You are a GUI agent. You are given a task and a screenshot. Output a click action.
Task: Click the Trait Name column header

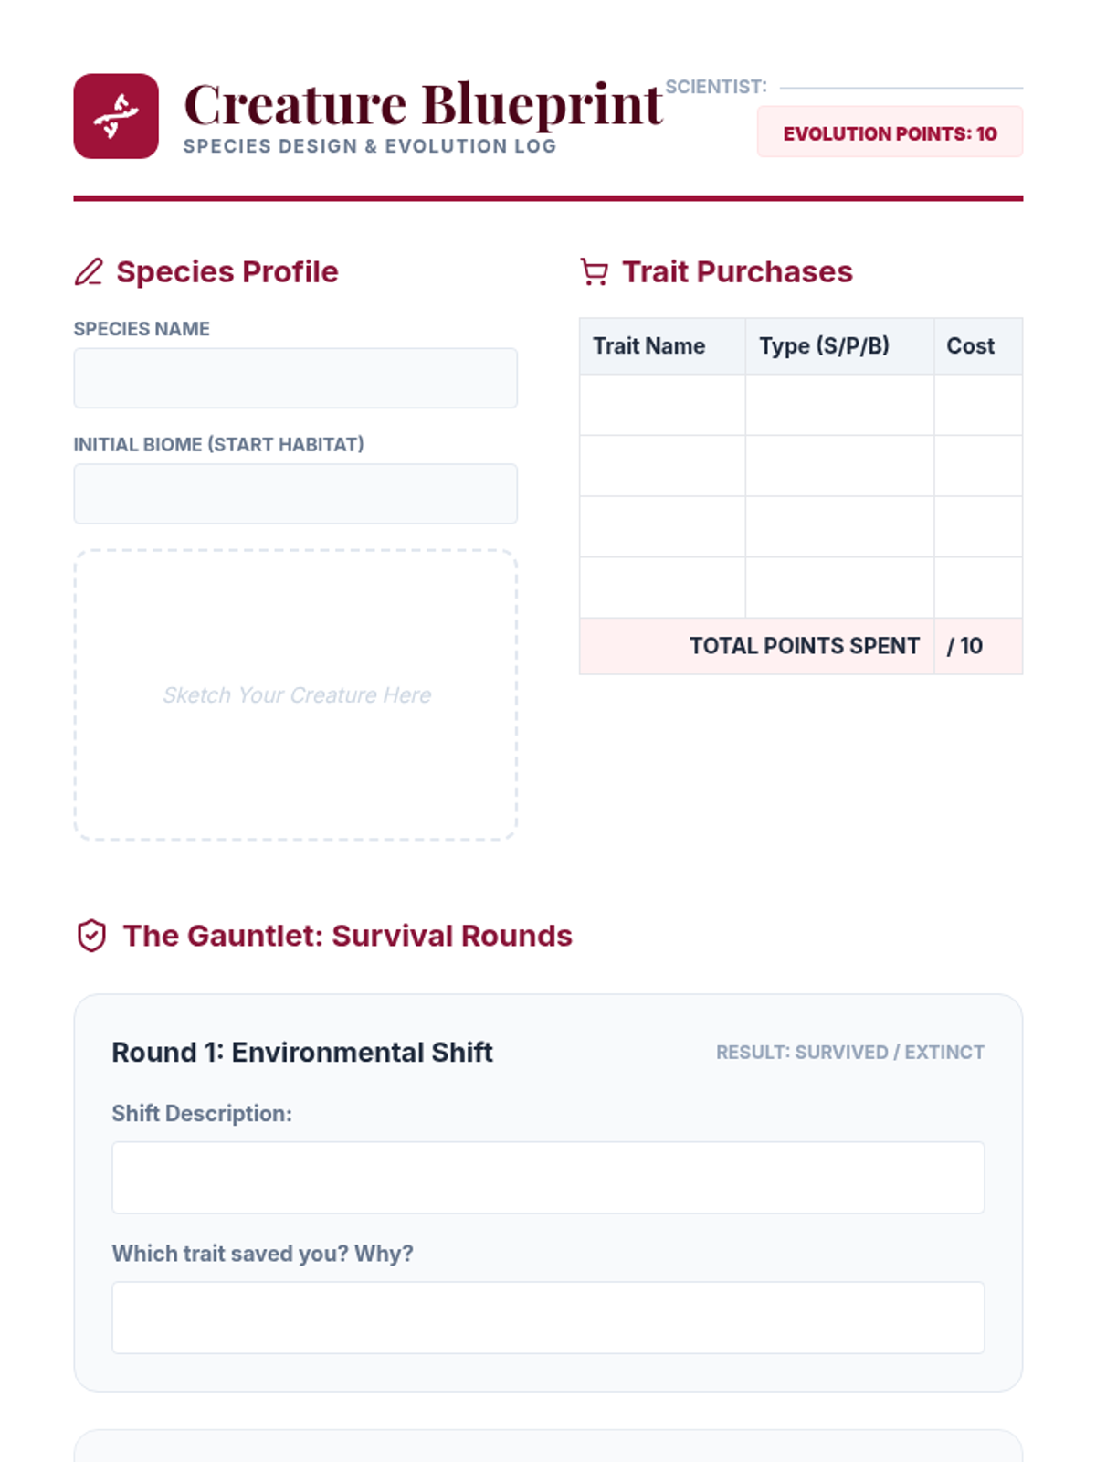tap(649, 346)
